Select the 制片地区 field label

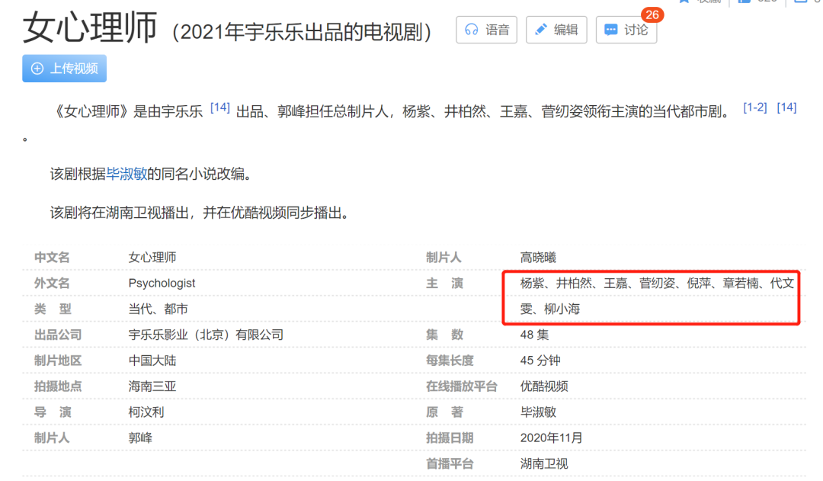point(58,361)
